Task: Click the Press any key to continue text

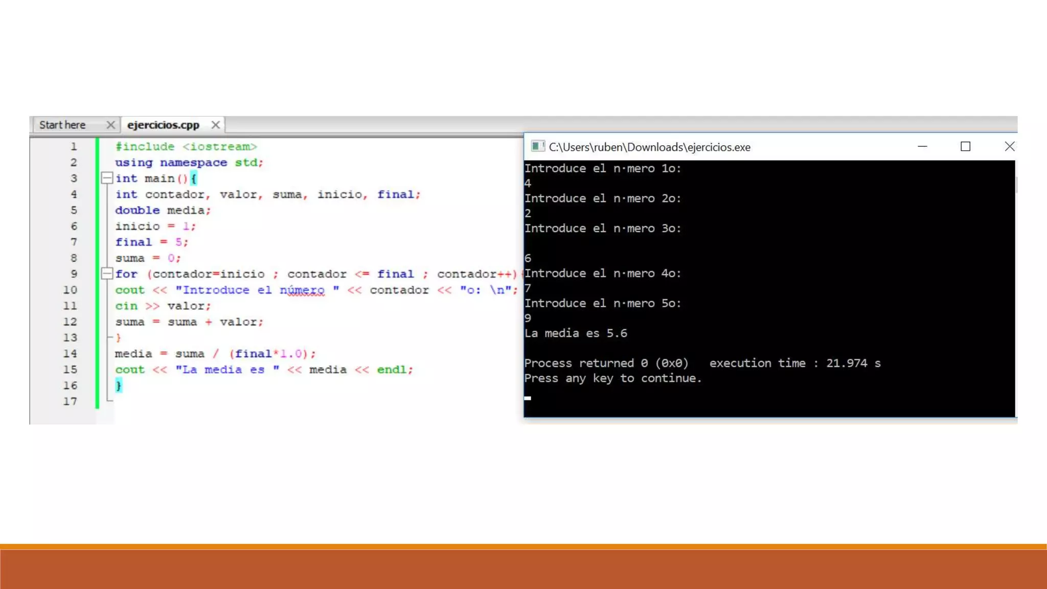Action: (612, 378)
